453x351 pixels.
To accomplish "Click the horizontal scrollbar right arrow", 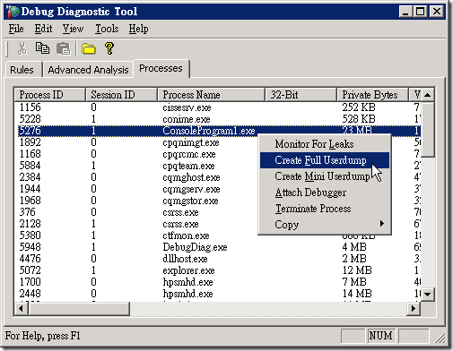I will 414,308.
